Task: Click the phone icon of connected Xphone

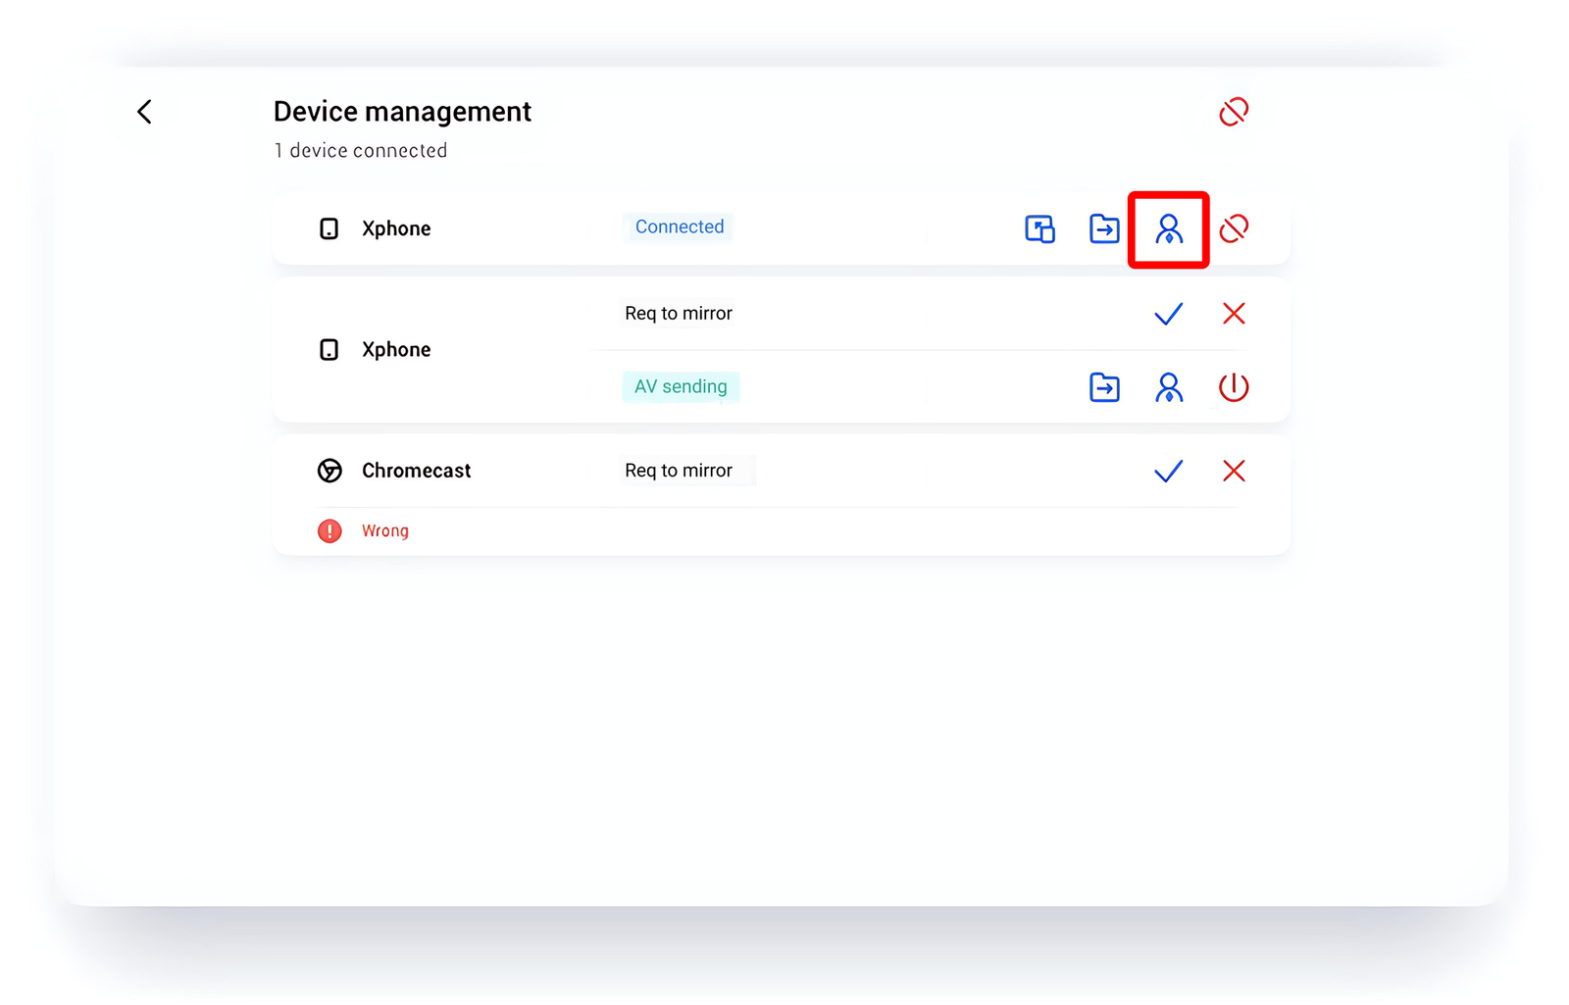Action: click(329, 229)
